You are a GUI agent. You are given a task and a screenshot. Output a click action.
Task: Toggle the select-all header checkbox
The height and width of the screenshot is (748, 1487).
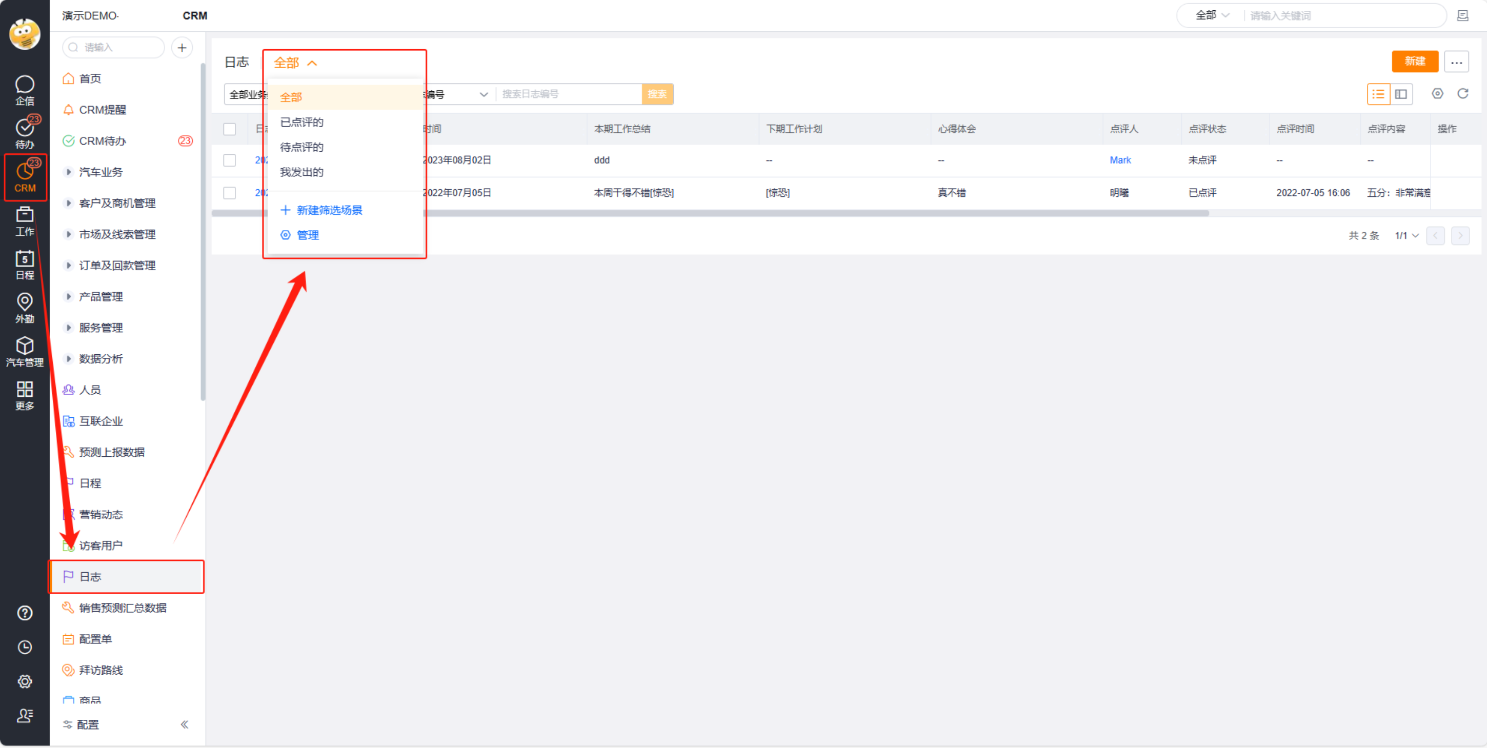click(230, 129)
